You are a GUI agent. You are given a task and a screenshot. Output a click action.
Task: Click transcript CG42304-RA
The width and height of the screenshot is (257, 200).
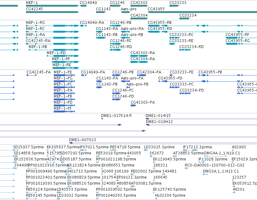point(139,62)
